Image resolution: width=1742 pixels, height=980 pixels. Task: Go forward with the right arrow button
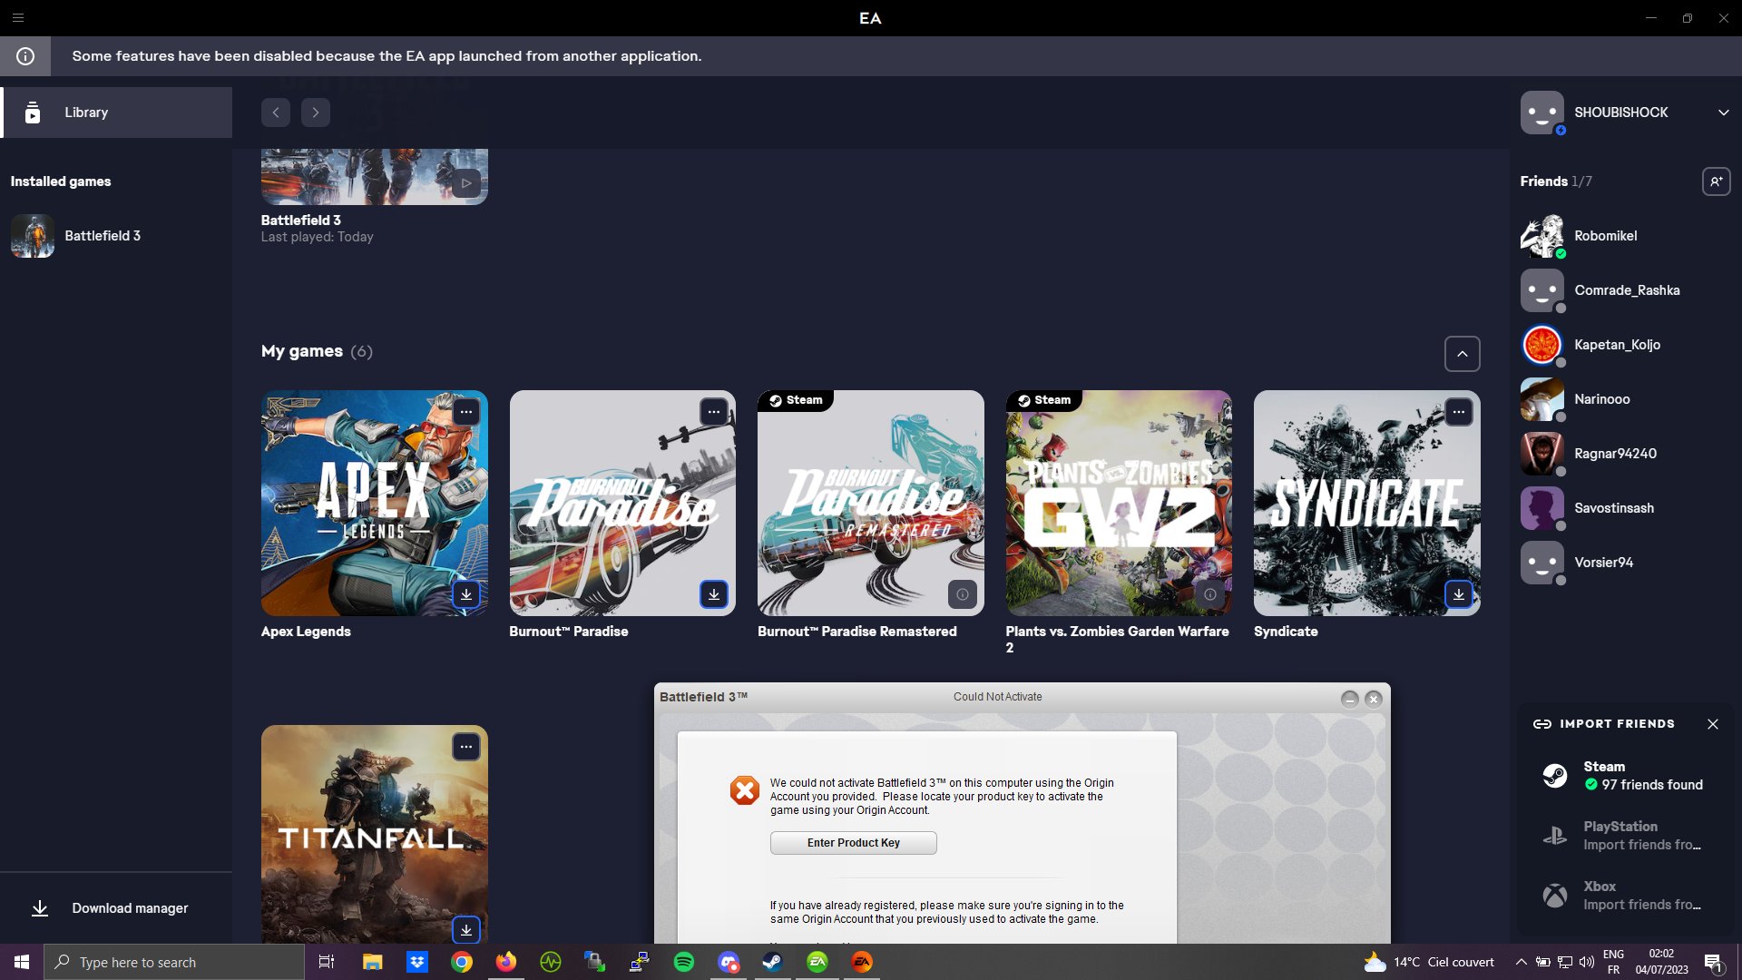pyautogui.click(x=316, y=113)
